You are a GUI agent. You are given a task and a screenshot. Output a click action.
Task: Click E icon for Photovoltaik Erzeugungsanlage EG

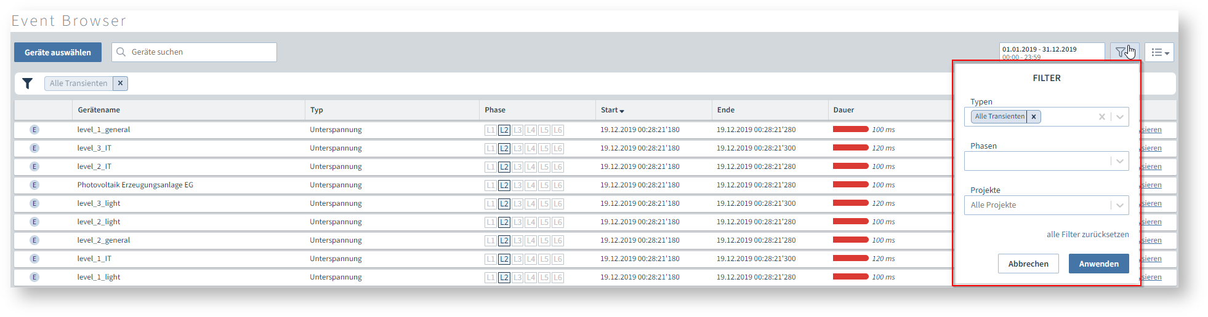click(34, 185)
